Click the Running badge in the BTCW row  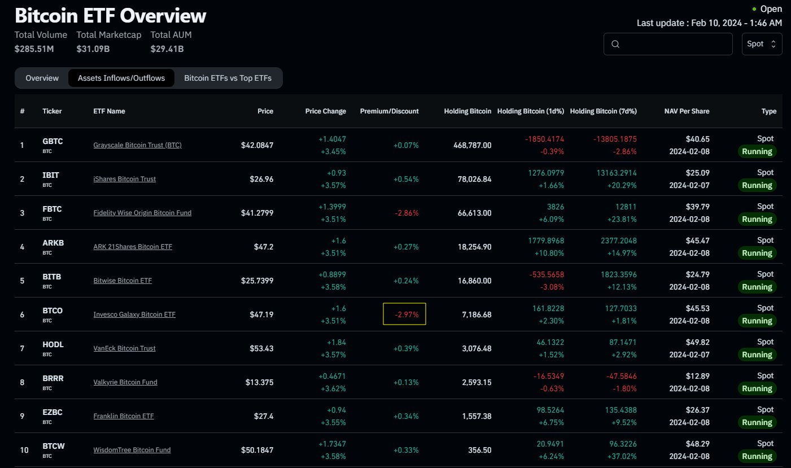click(757, 456)
